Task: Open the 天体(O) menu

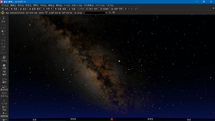Action: point(43,5)
